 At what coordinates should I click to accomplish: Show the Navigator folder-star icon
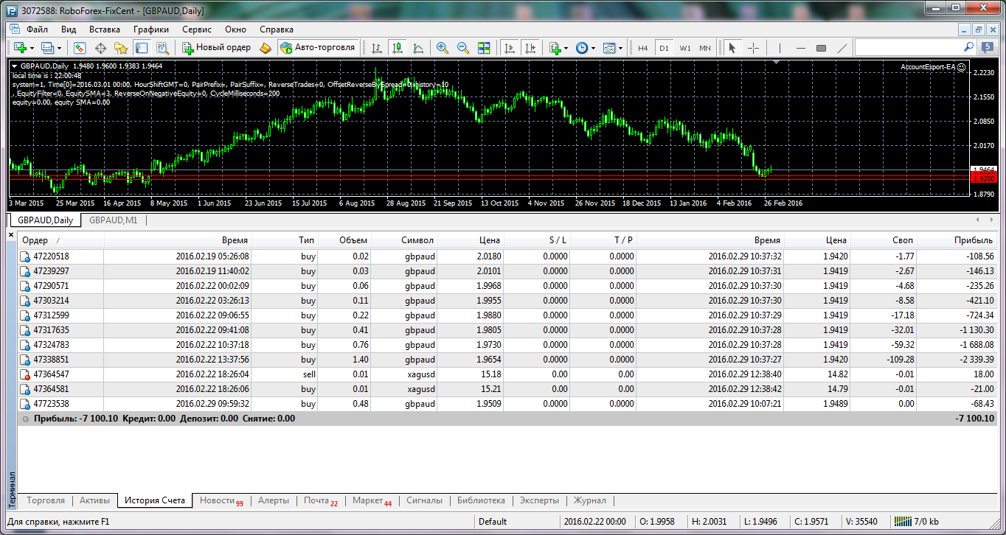pyautogui.click(x=121, y=47)
